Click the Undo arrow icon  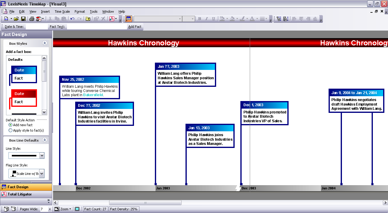pyautogui.click(x=72, y=19)
